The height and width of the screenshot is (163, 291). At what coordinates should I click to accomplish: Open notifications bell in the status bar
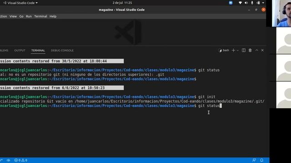pyautogui.click(x=261, y=160)
